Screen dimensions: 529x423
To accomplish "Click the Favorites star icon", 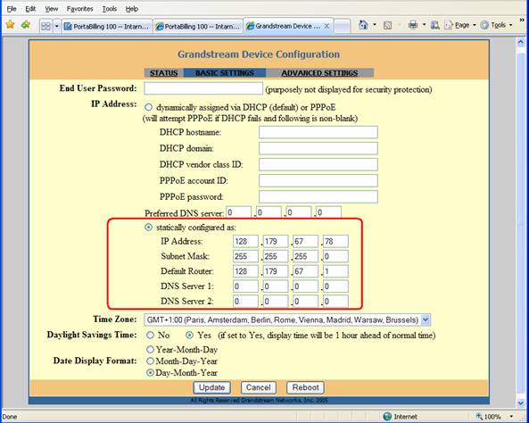I will (10, 25).
